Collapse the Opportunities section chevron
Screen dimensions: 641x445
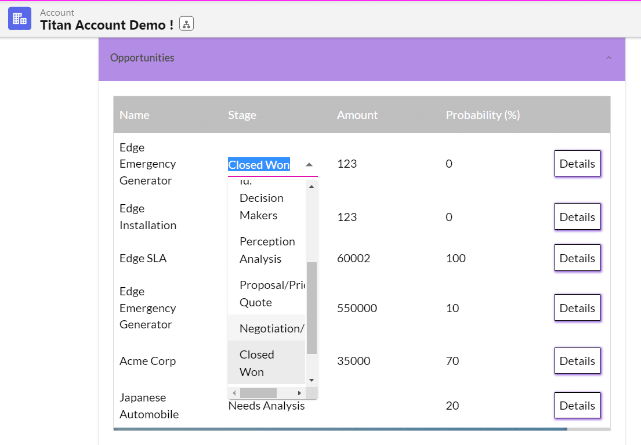[608, 58]
